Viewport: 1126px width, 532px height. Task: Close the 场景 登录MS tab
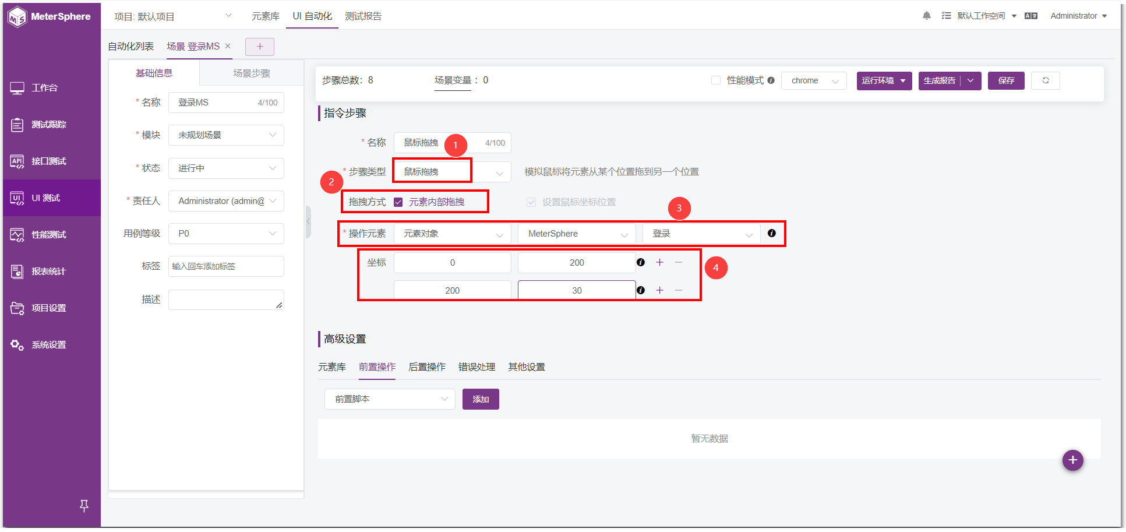tap(228, 46)
